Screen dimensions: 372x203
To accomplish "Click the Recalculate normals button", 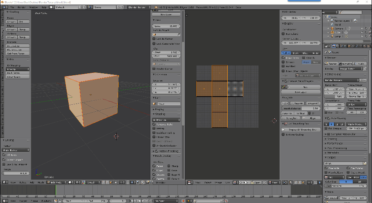I will coord(18,46).
